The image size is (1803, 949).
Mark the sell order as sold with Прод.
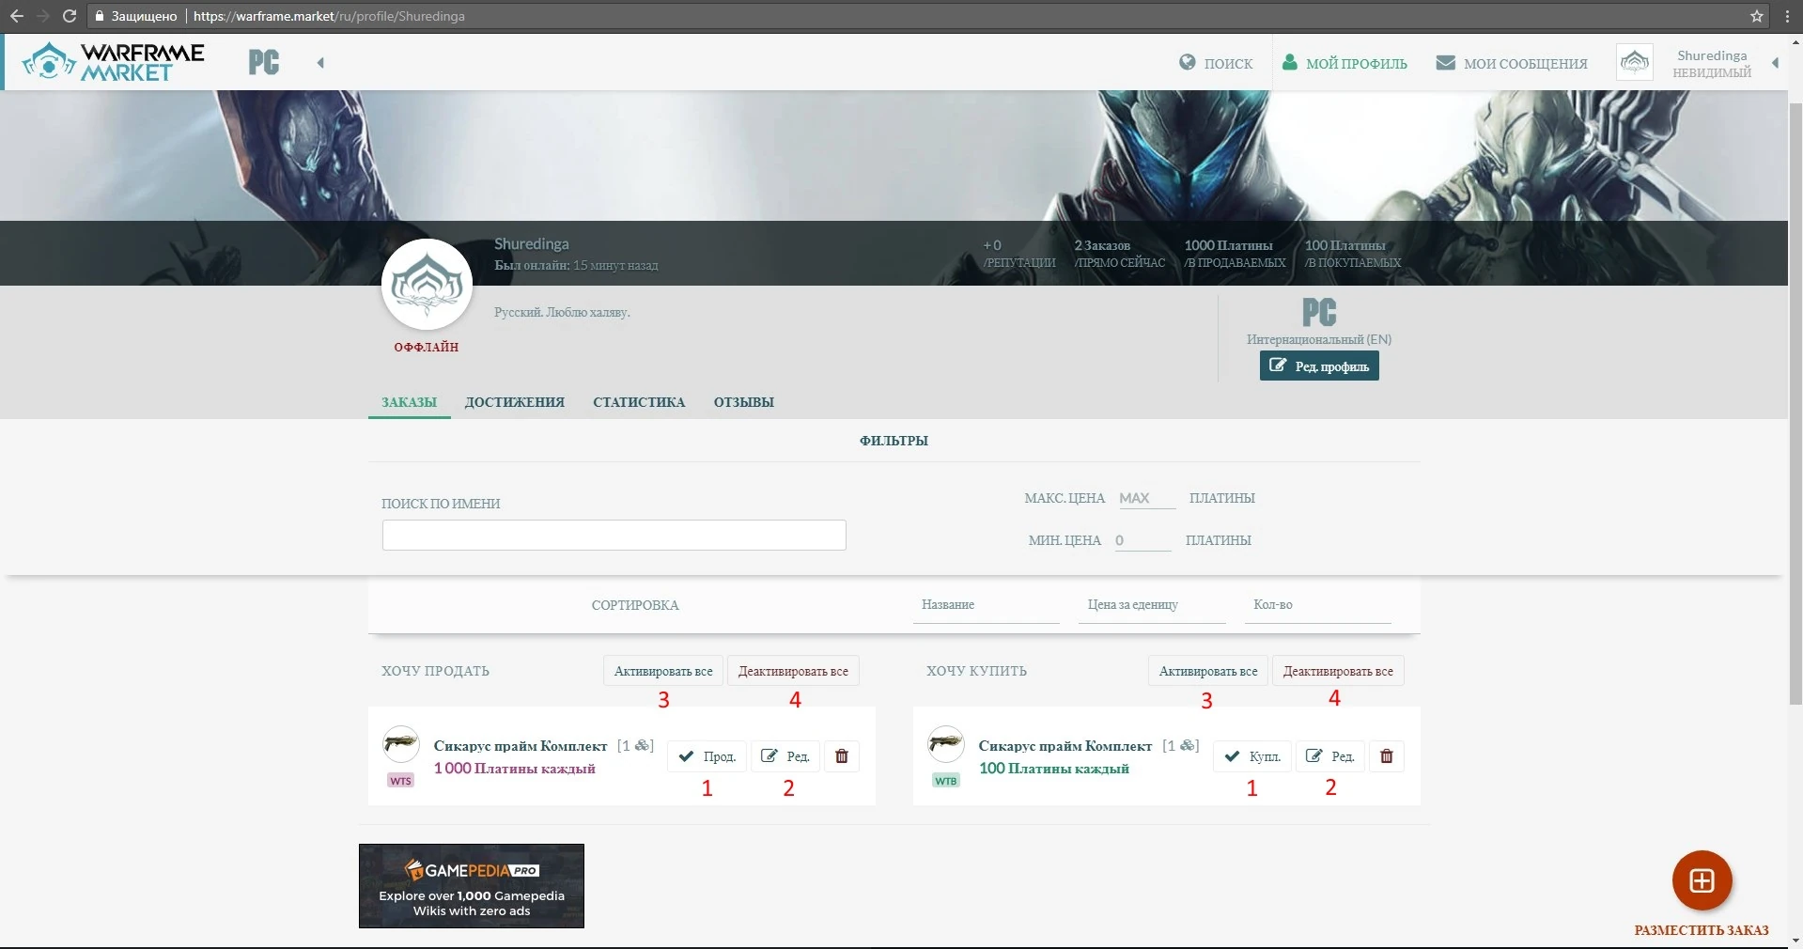click(x=707, y=756)
